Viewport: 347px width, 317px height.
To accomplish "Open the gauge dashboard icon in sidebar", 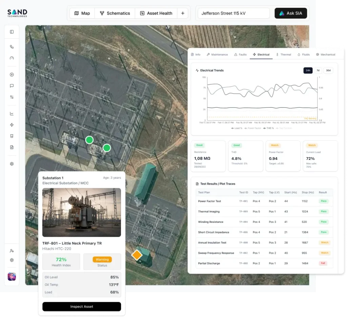I will [x=12, y=58].
